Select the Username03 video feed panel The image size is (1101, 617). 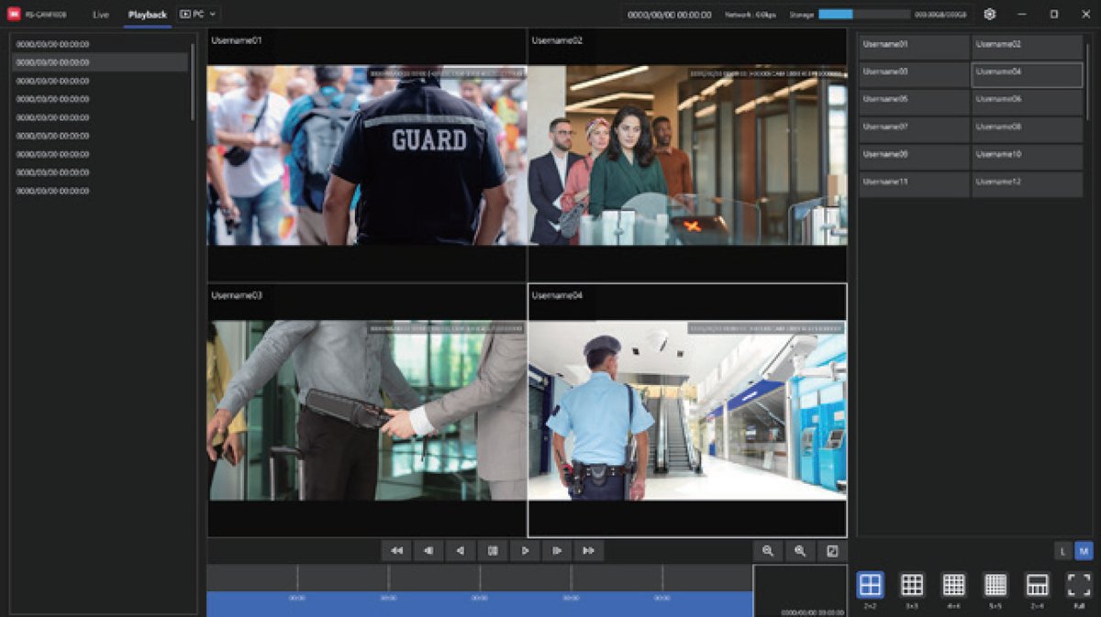point(367,410)
